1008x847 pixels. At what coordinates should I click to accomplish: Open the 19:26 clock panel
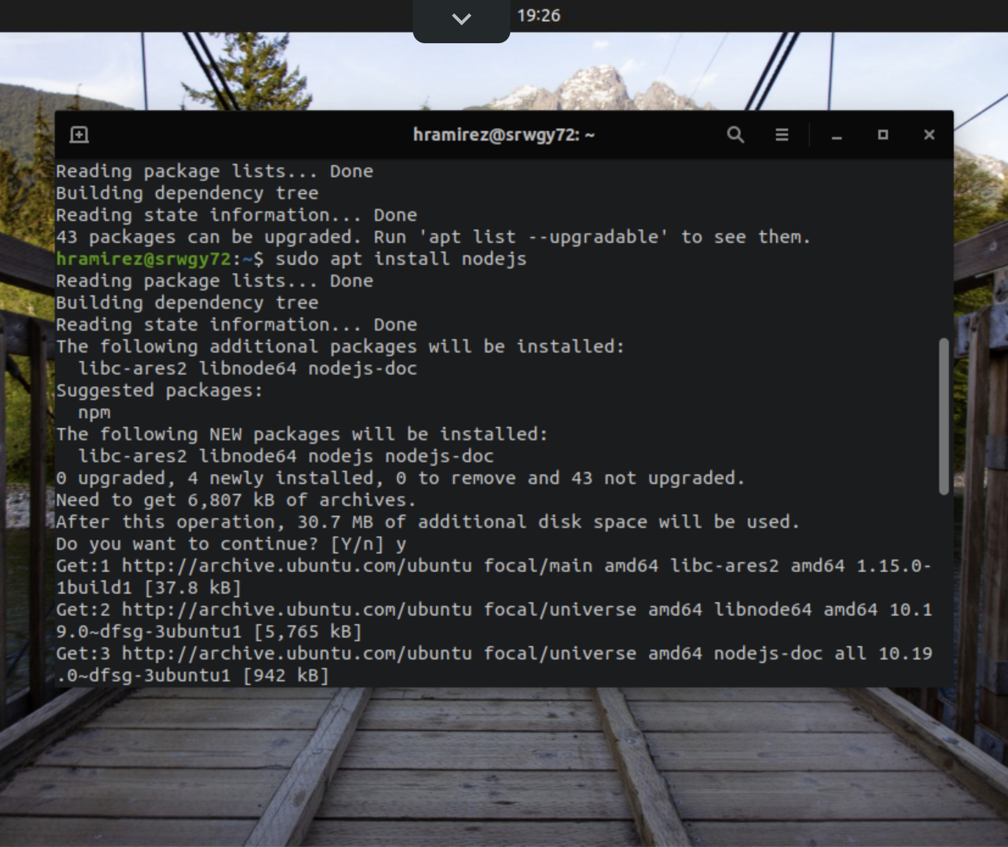pyautogui.click(x=538, y=15)
